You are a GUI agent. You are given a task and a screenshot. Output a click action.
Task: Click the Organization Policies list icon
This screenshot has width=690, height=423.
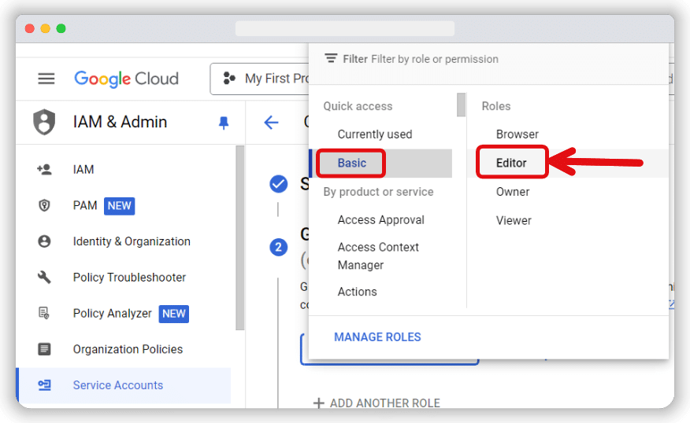tap(44, 349)
